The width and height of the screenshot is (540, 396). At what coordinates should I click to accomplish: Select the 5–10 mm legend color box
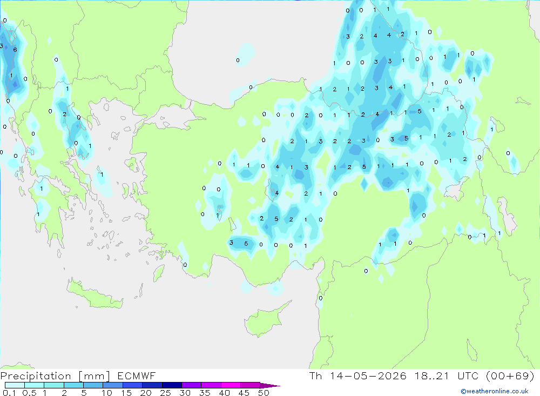pyautogui.click(x=93, y=385)
